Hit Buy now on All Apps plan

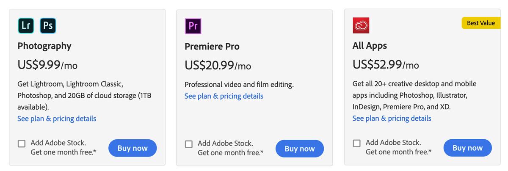point(467,148)
